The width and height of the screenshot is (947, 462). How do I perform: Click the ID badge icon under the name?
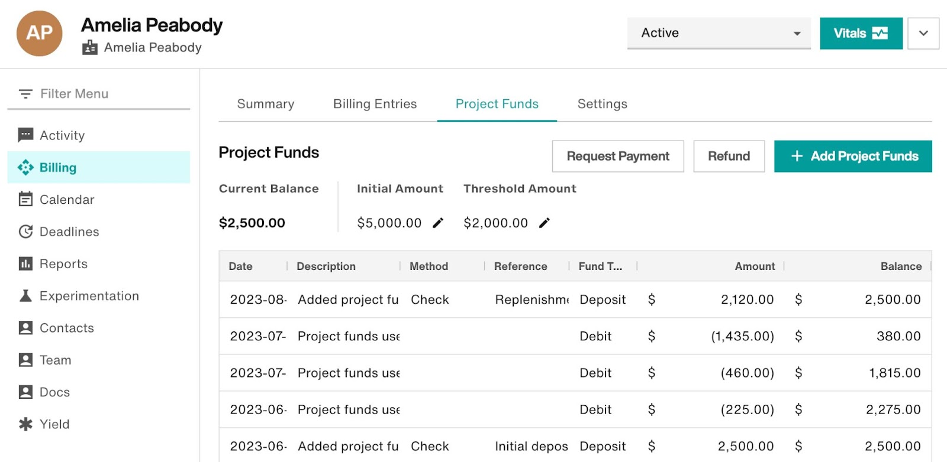coord(90,47)
